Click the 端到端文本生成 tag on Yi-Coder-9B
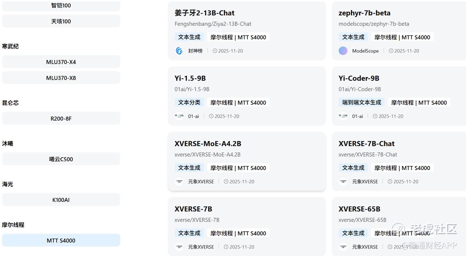The image size is (466, 256). (x=361, y=102)
